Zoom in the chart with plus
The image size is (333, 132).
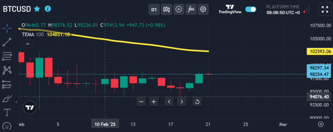(153, 102)
